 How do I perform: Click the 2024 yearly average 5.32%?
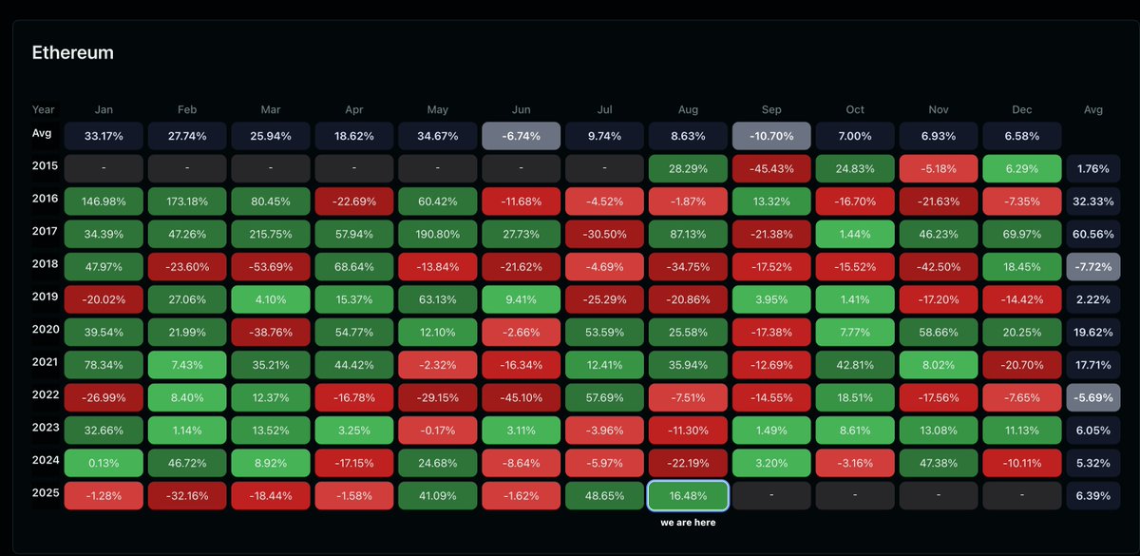pos(1093,465)
